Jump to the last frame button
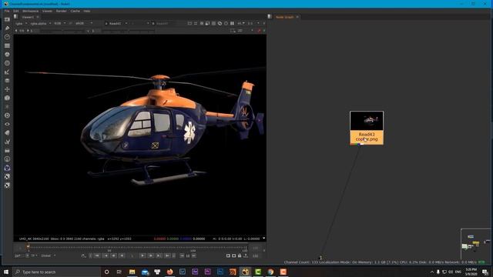 [168, 256]
